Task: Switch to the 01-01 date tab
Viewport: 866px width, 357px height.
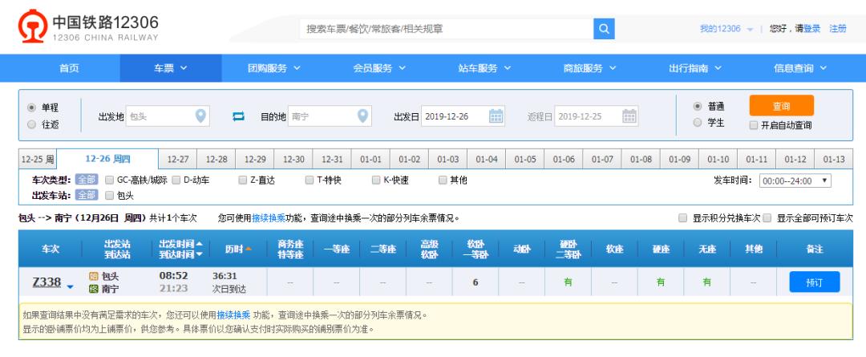Action: [x=370, y=159]
